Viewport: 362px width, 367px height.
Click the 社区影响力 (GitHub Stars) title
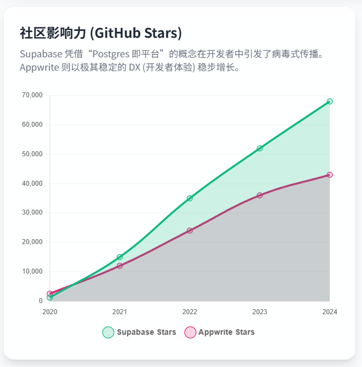tap(101, 33)
